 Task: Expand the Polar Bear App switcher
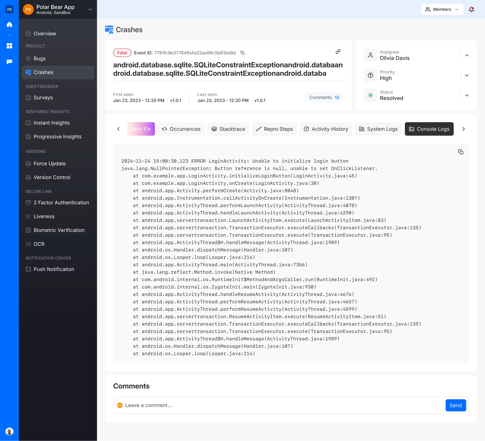tap(90, 10)
